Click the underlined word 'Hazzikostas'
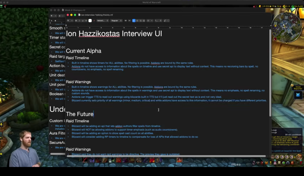 99,34
